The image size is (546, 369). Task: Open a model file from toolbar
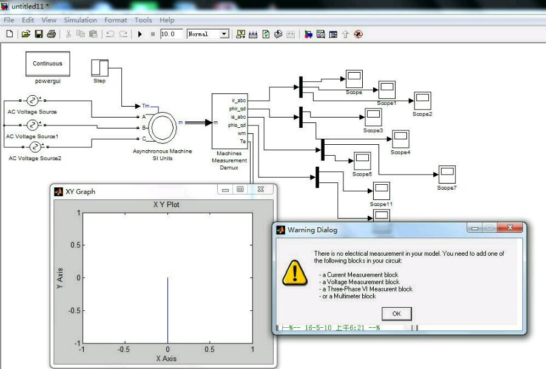[25, 34]
